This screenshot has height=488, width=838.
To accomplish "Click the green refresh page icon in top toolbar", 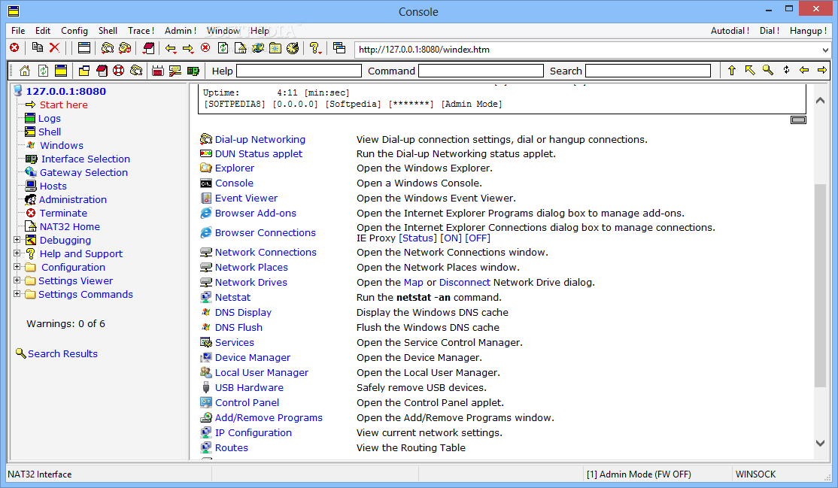I will coord(223,49).
